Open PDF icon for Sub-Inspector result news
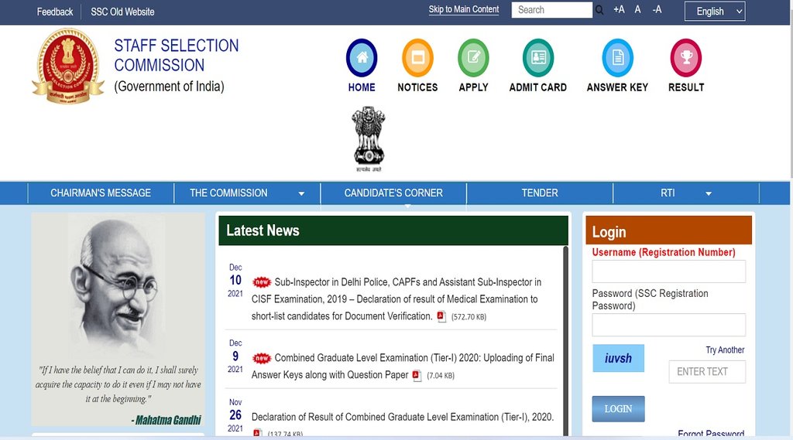 pos(441,316)
